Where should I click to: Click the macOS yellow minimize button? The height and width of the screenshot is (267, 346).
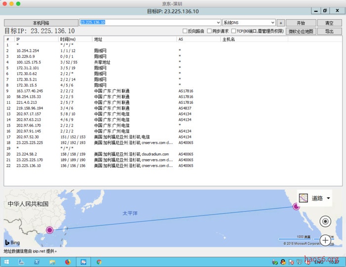(11, 3)
